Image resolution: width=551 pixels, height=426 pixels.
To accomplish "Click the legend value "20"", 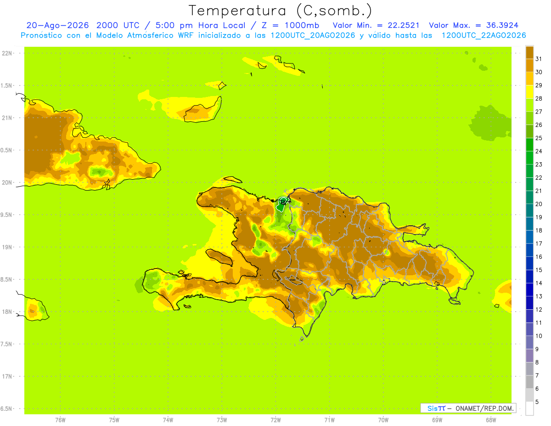I will tap(539, 204).
